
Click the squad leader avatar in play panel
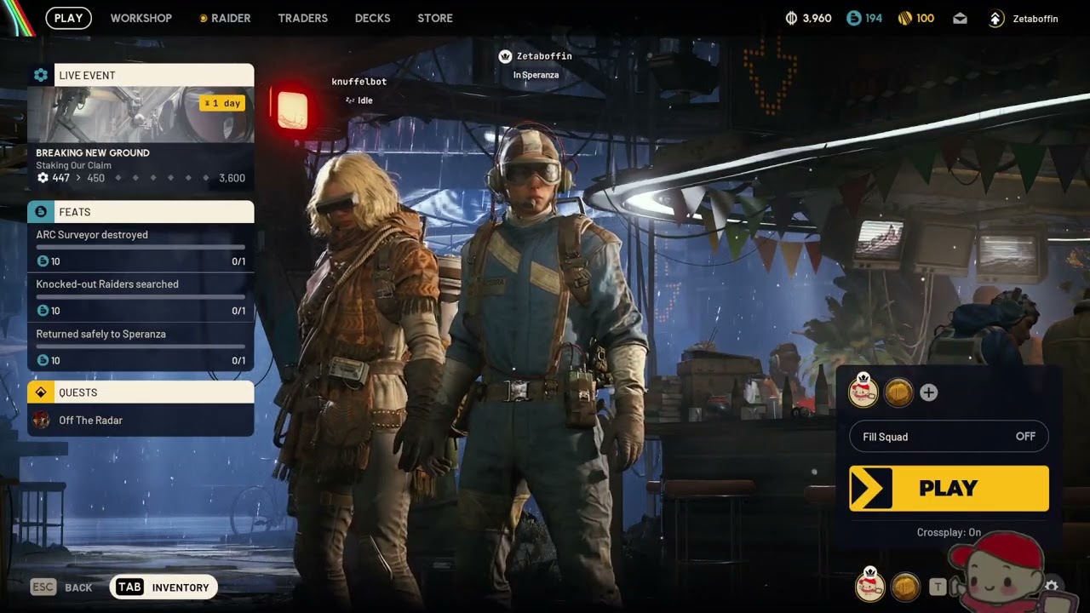coord(863,391)
